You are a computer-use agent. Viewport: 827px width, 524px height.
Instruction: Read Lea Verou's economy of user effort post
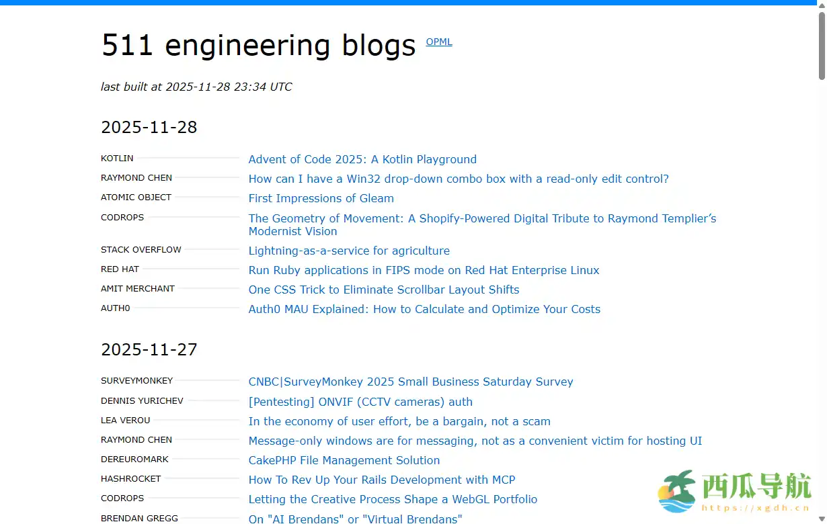(399, 421)
